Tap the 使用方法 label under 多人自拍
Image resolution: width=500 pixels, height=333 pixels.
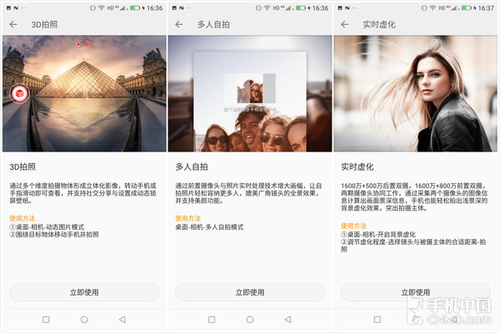point(187,218)
